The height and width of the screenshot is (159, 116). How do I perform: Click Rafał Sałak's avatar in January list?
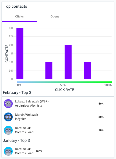tap(8, 151)
